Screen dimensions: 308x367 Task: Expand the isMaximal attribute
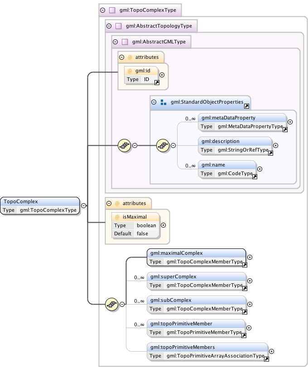(163, 225)
